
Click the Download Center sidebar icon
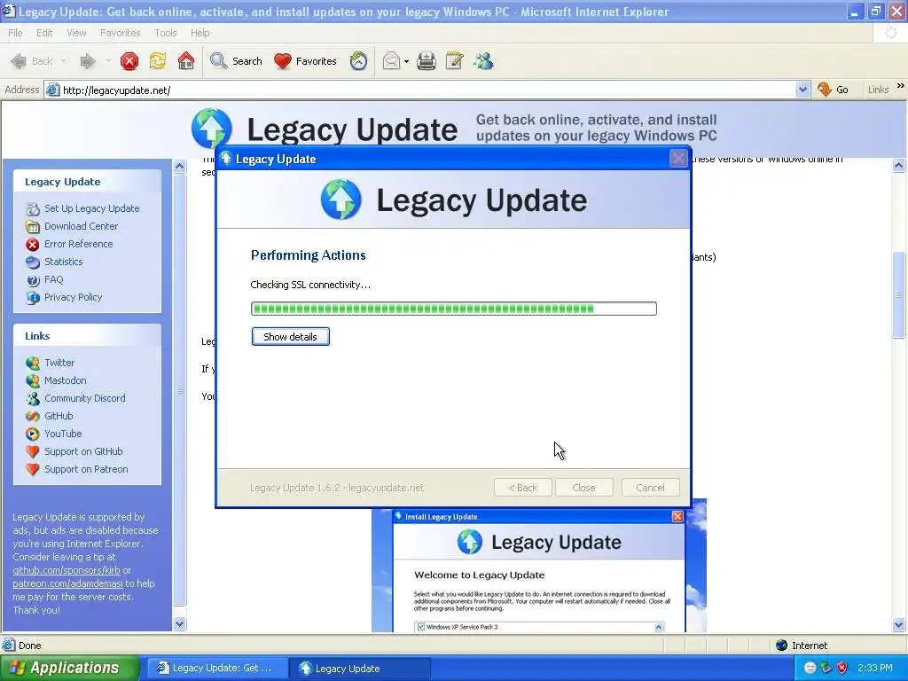pos(33,226)
